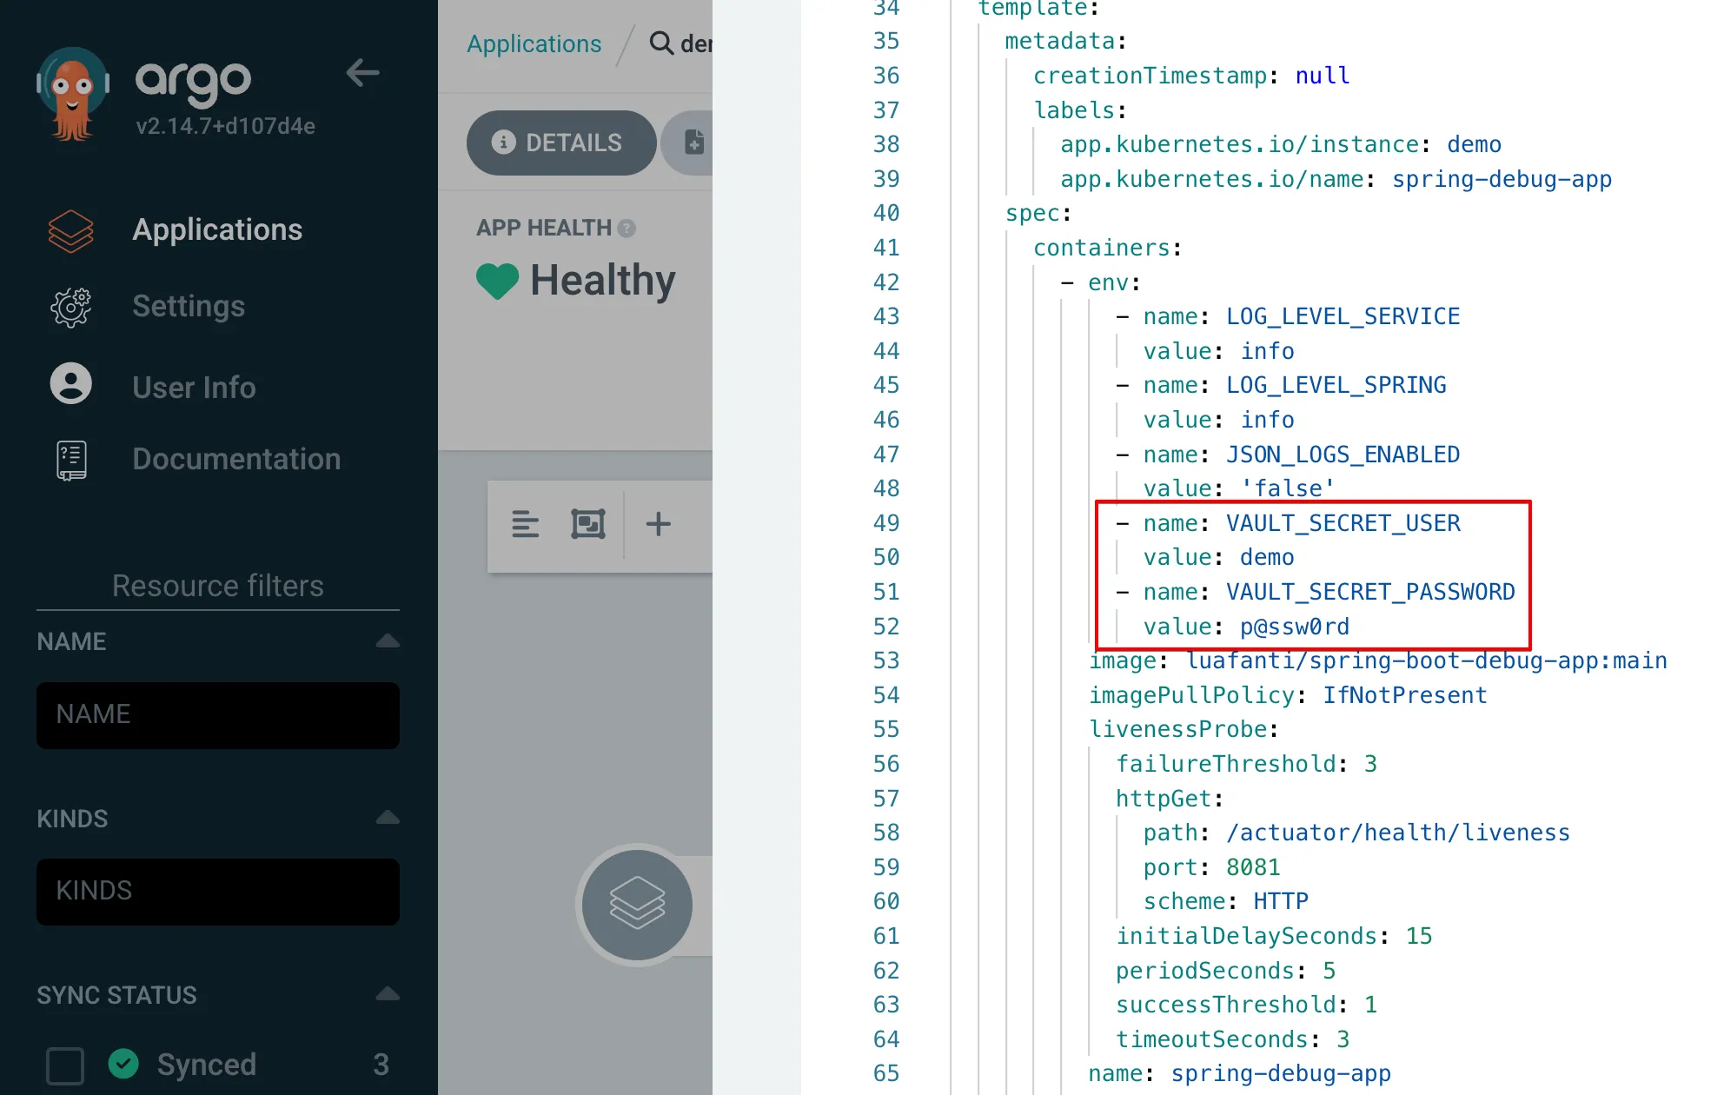Click the plus zoom-in icon
This screenshot has width=1724, height=1095.
pos(658,523)
